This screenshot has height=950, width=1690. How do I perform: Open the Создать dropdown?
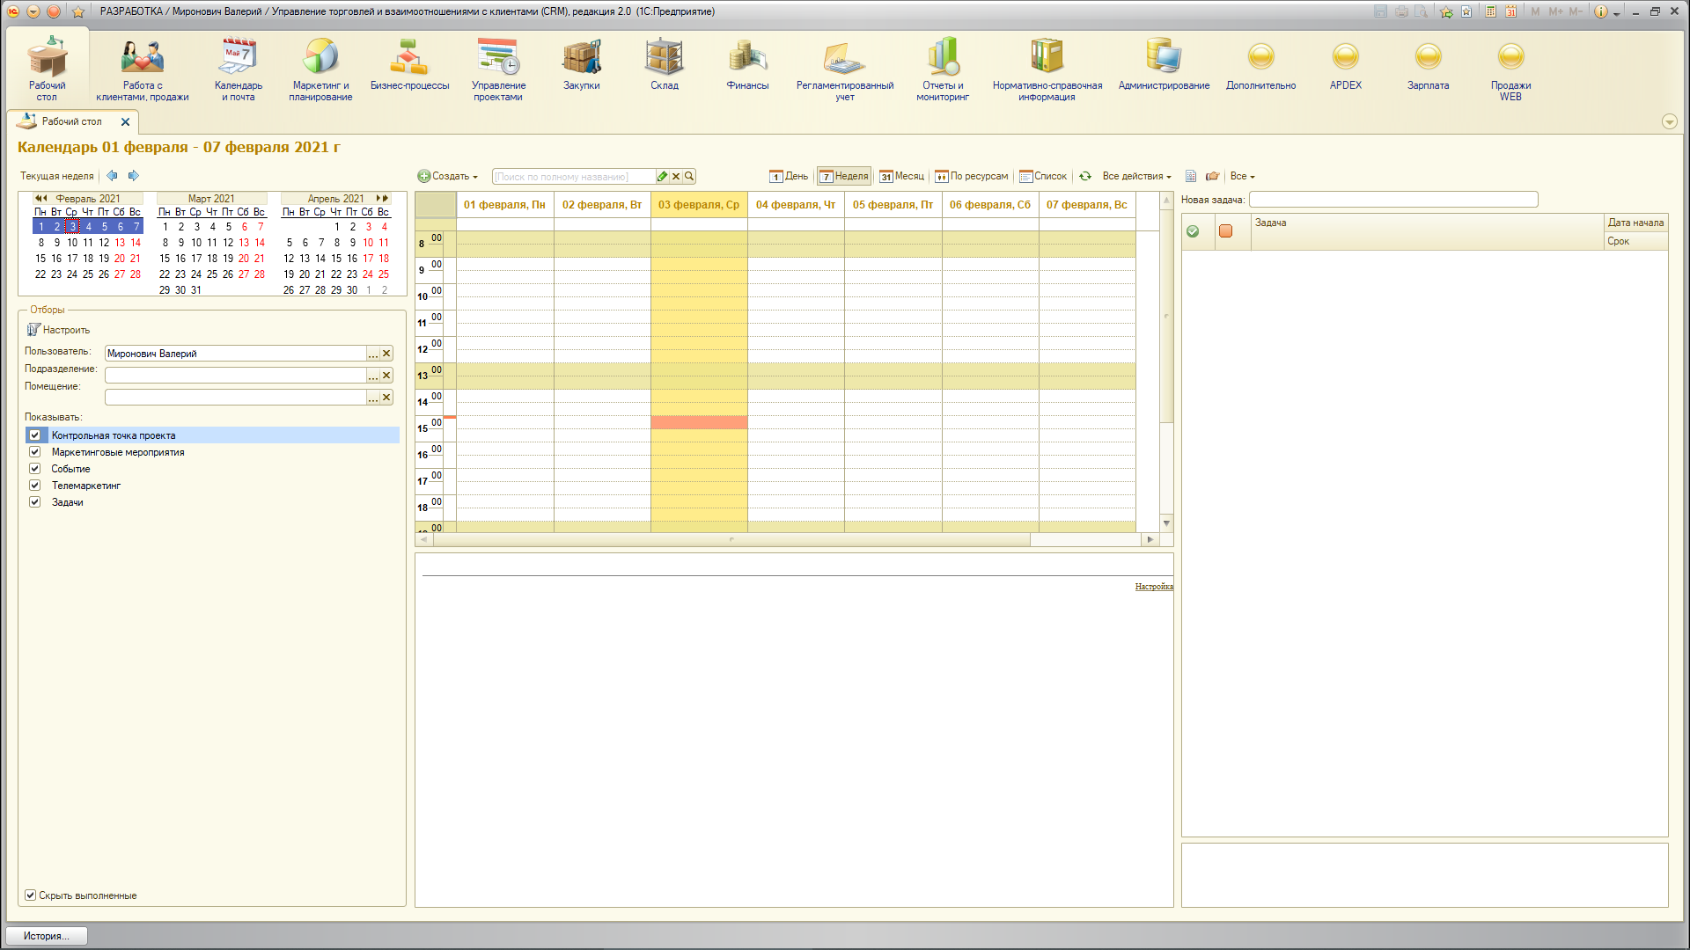pyautogui.click(x=447, y=176)
